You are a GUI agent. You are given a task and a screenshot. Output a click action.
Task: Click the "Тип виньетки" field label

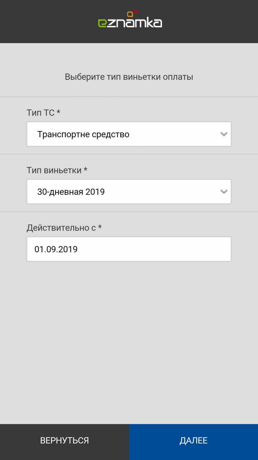(54, 170)
